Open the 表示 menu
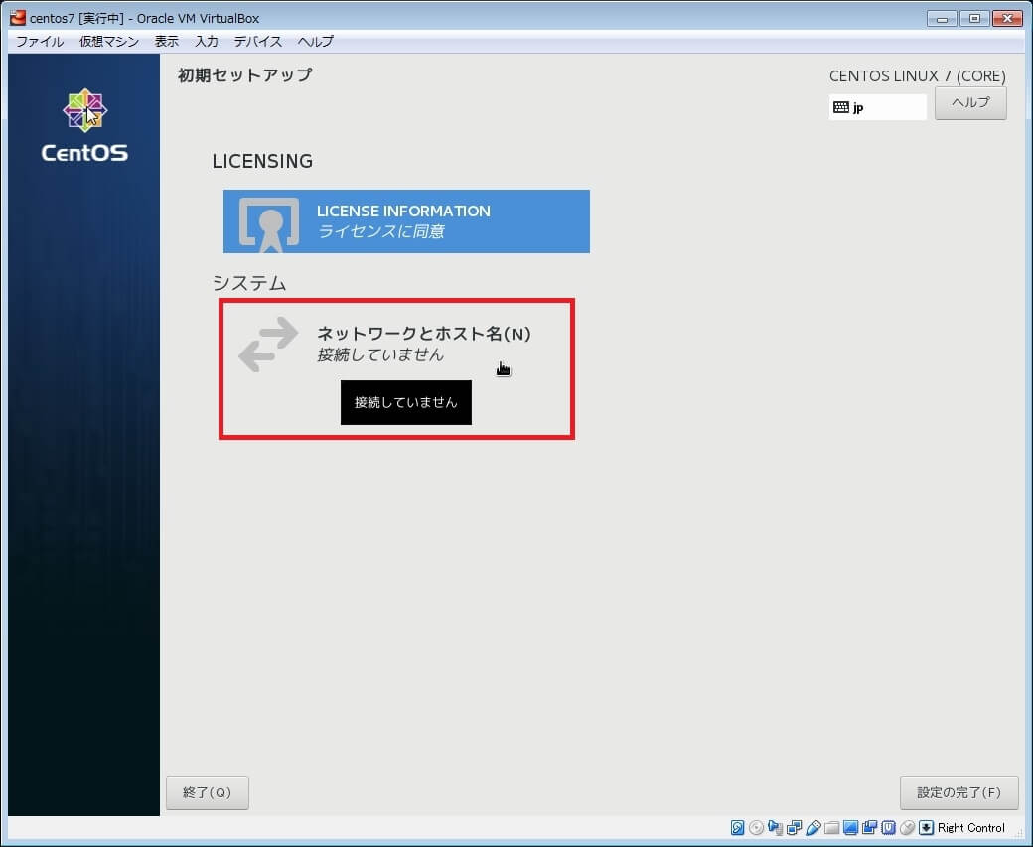This screenshot has width=1033, height=847. (167, 42)
